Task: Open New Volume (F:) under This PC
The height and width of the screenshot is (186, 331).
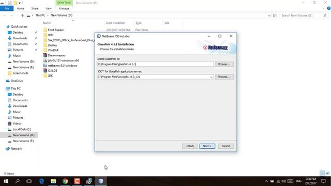Action: coord(23,141)
